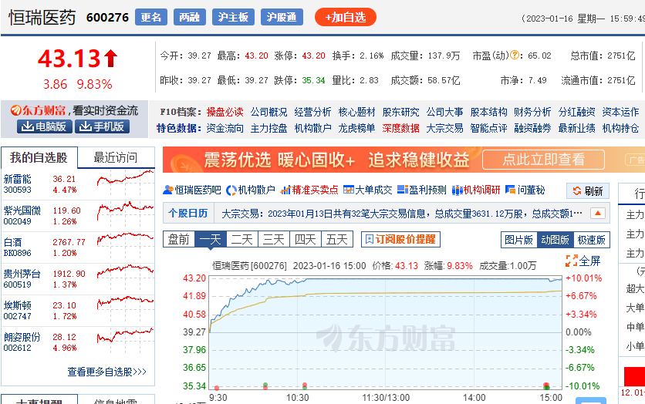
Task: Open 主力控盘 link
Action: pos(269,128)
